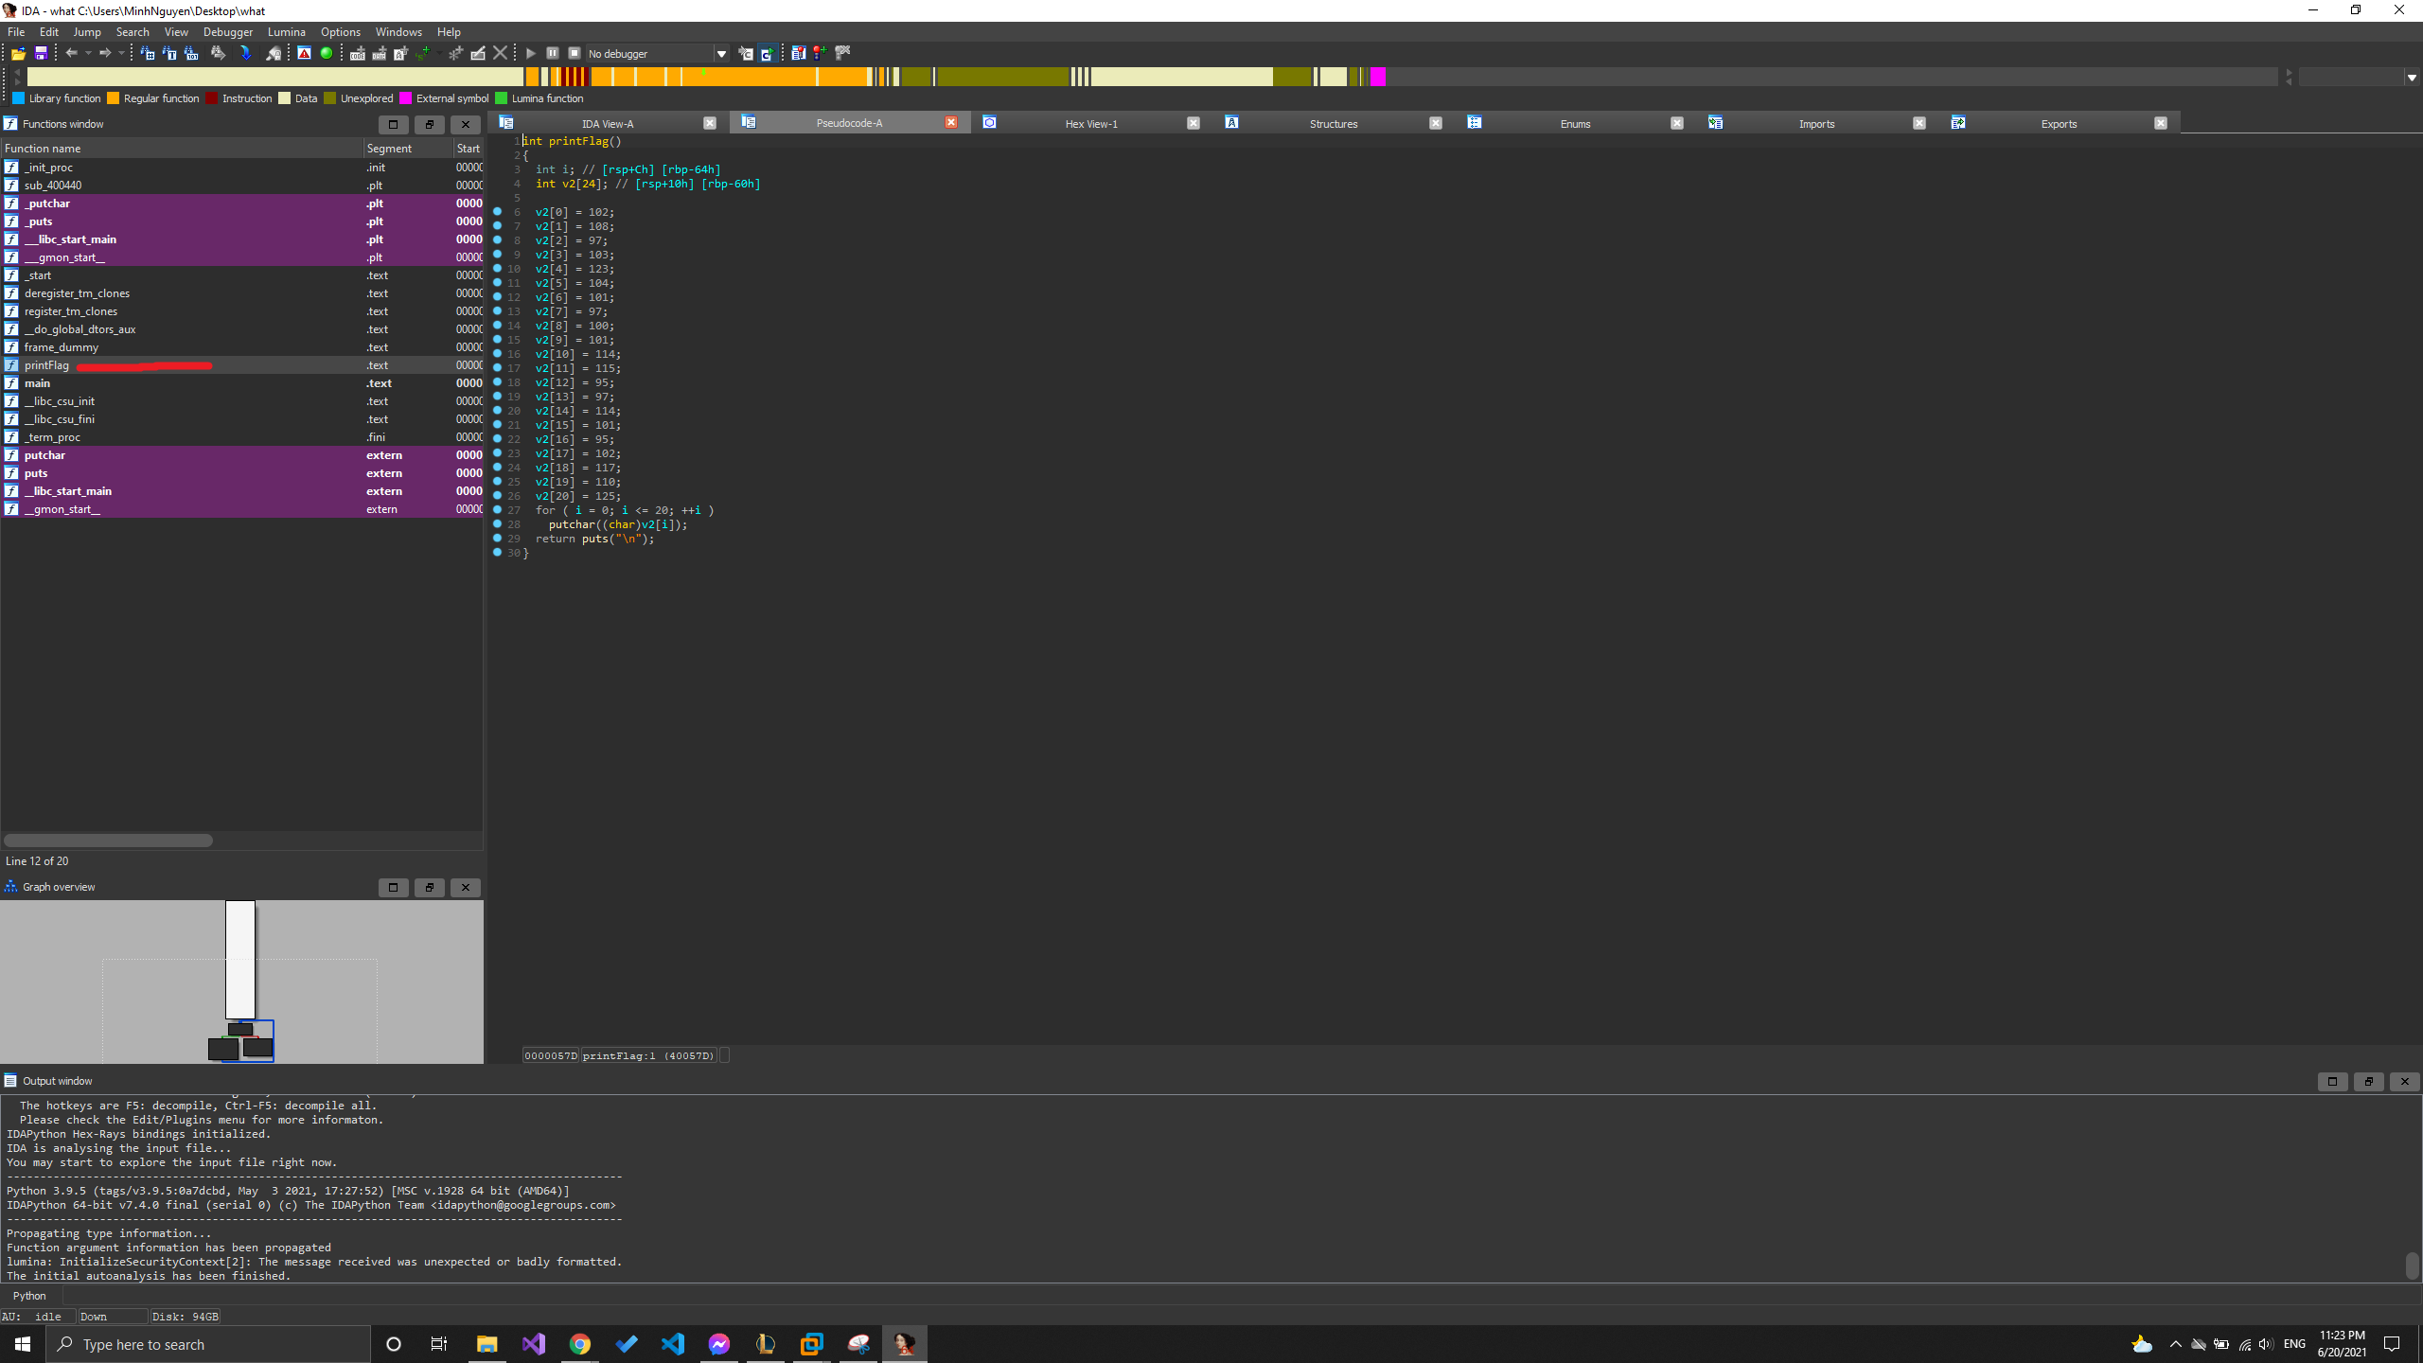The width and height of the screenshot is (2423, 1363).
Task: Click the Convert to code icon
Action: pos(358,54)
